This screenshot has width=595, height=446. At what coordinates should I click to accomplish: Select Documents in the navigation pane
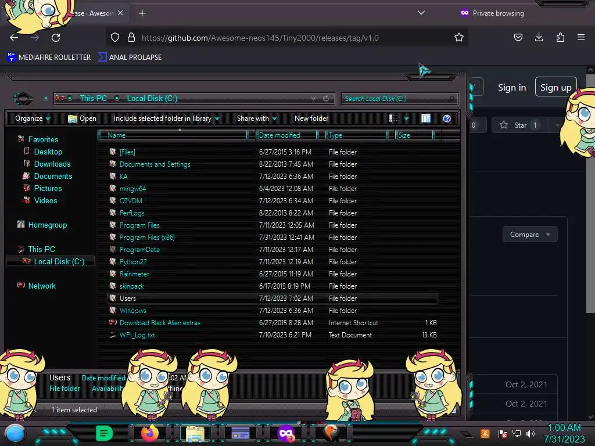click(53, 176)
